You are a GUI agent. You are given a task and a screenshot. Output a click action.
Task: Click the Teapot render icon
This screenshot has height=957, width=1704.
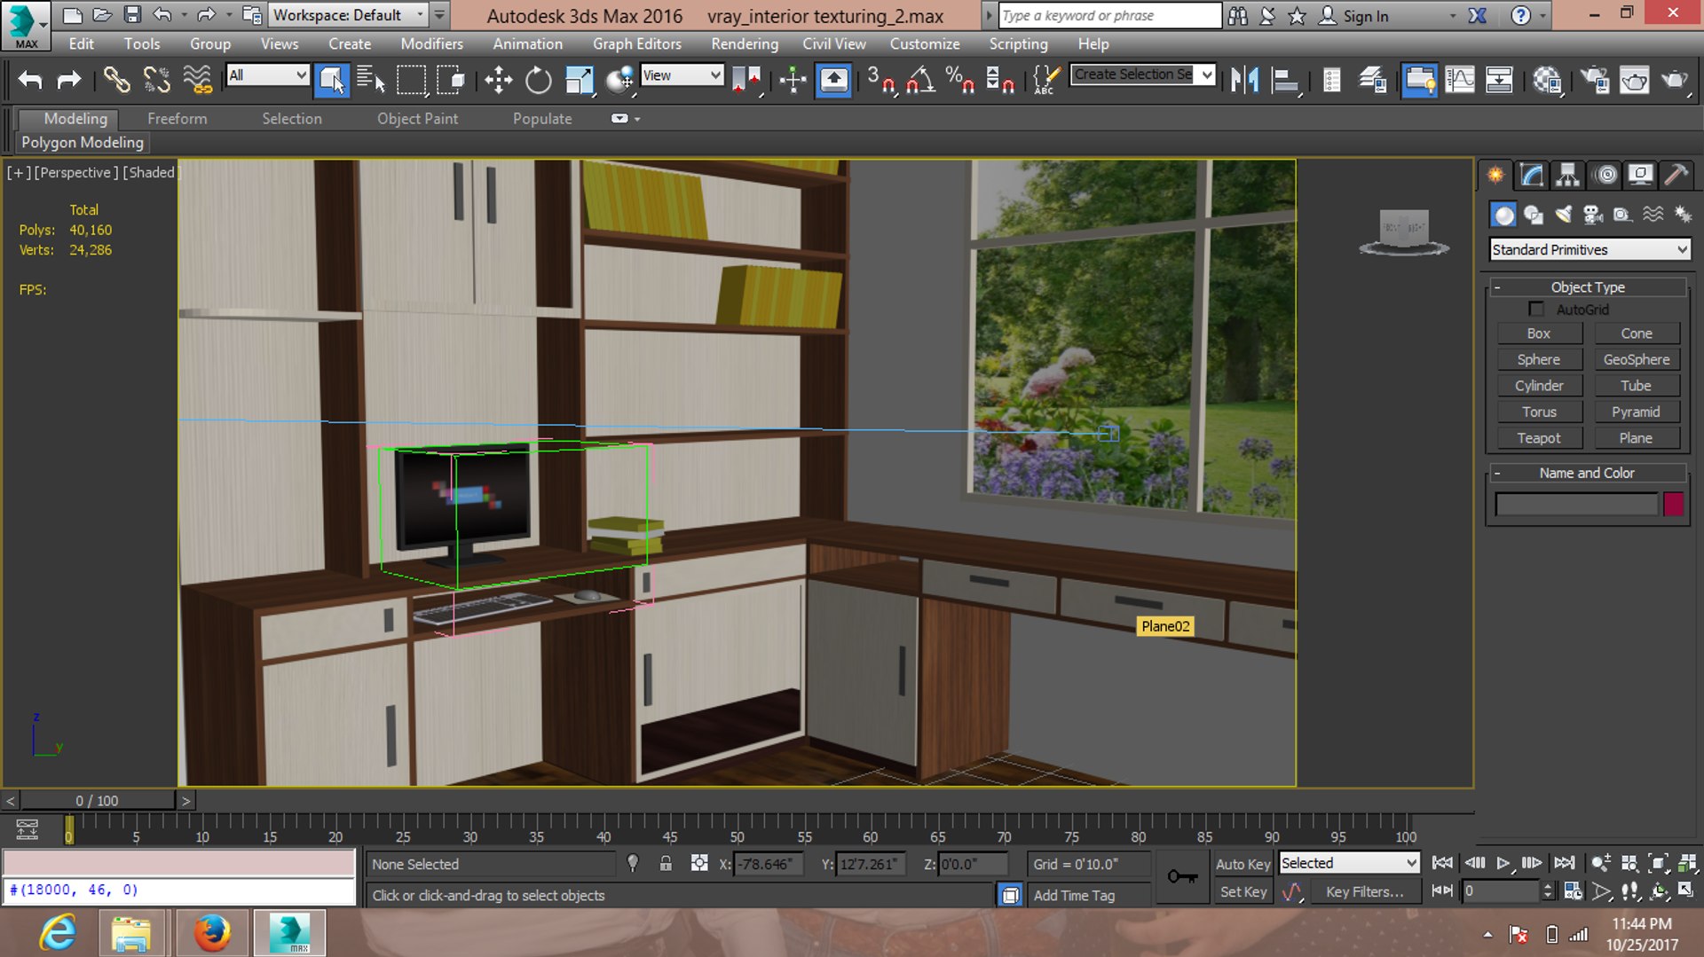1674,80
